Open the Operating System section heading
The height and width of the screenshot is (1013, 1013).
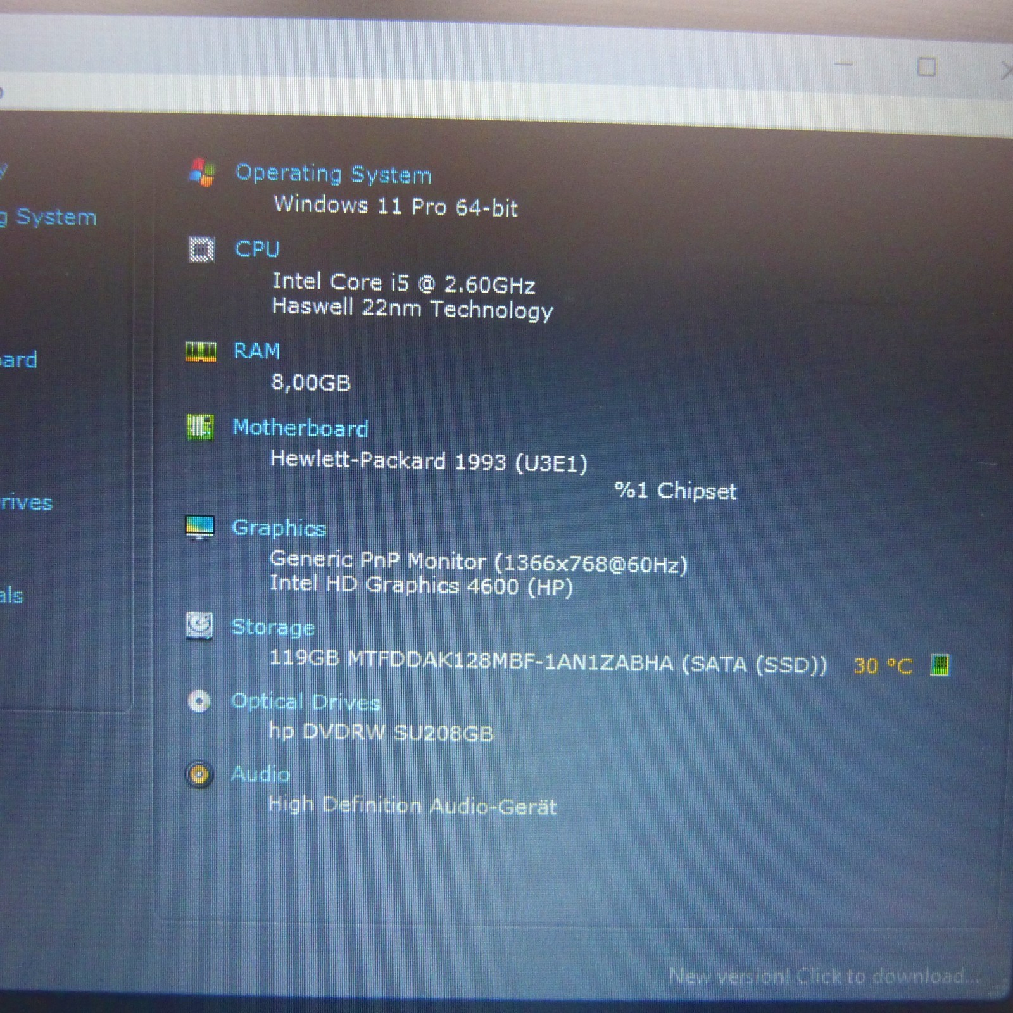[333, 173]
